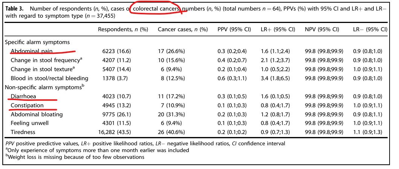Select the underlined 'Constipation' row label
399x169 pixels.
[x=27, y=105]
